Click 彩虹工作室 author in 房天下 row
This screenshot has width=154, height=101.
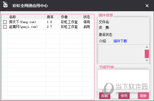point(69,22)
